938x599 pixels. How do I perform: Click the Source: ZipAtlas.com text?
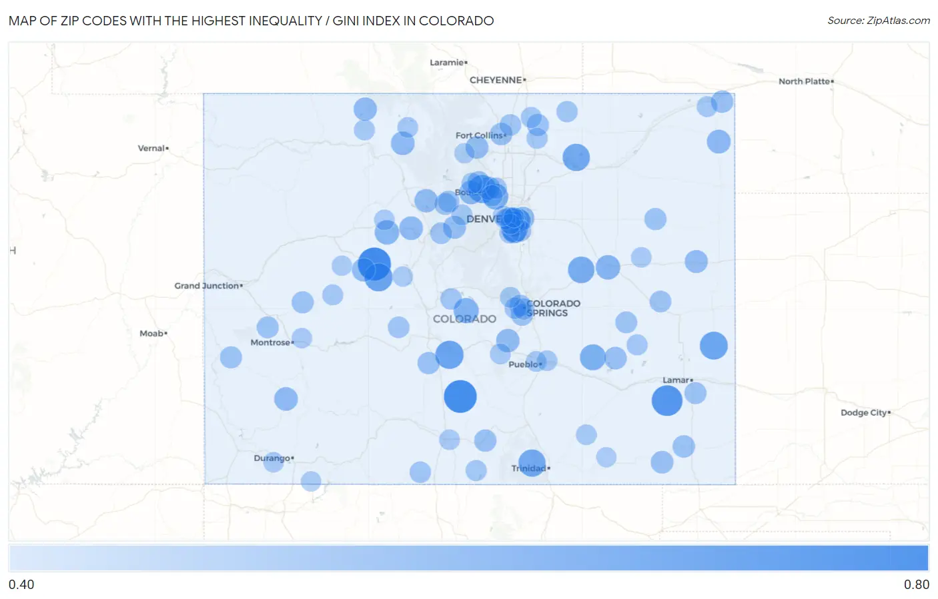pos(879,21)
